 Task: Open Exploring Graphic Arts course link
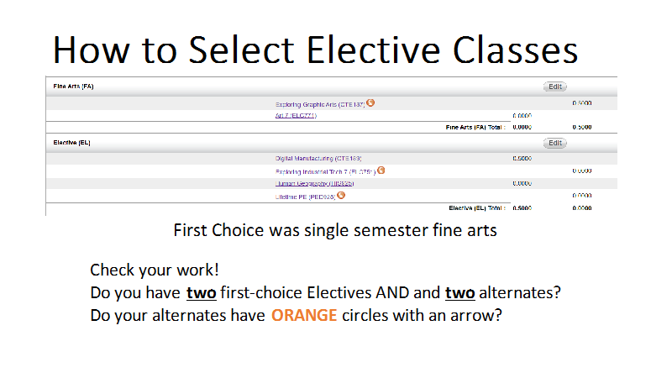click(x=320, y=104)
